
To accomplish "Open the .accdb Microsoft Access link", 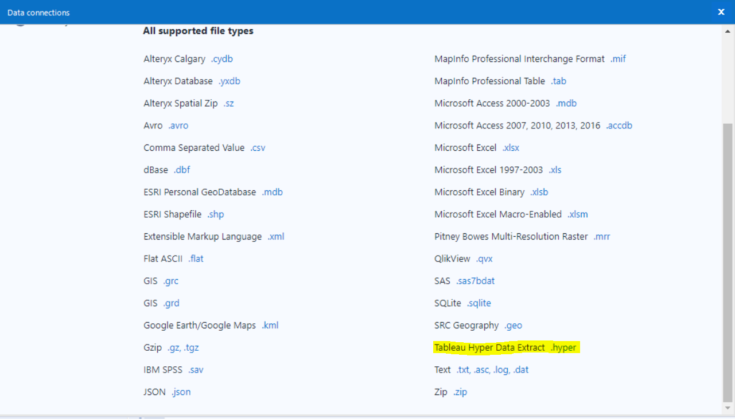I will (619, 126).
